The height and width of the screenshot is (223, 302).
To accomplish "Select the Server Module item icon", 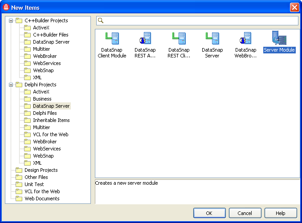I will point(279,38).
